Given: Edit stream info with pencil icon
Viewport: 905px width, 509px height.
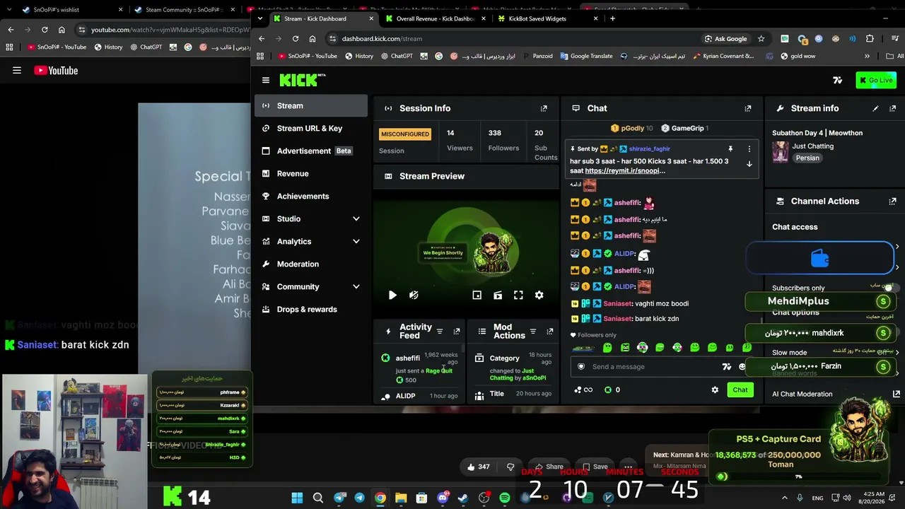Looking at the screenshot, I should point(875,108).
